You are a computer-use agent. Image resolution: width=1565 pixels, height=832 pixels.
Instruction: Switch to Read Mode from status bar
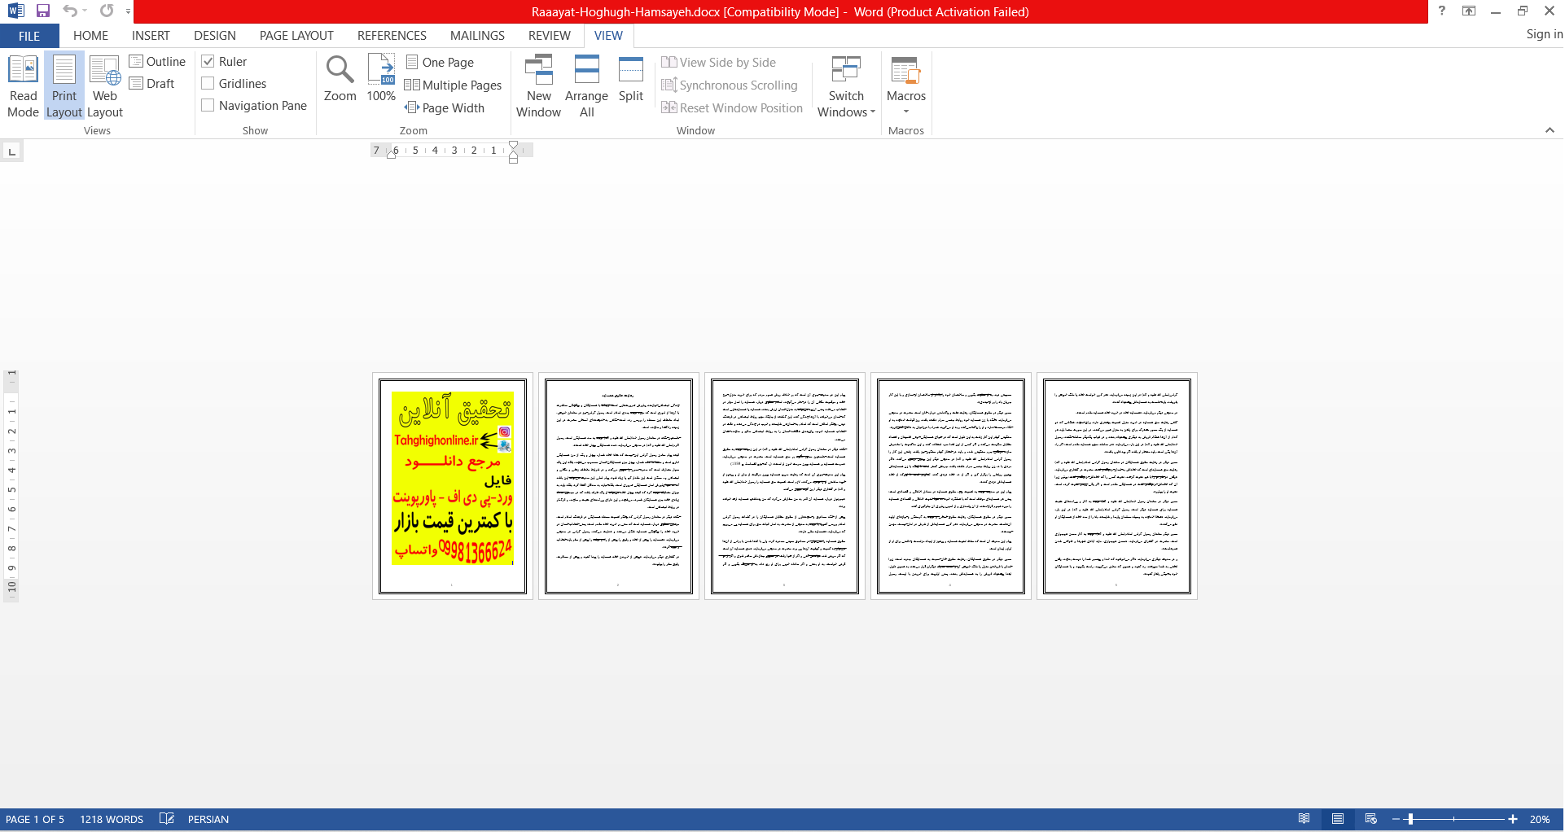(1304, 819)
